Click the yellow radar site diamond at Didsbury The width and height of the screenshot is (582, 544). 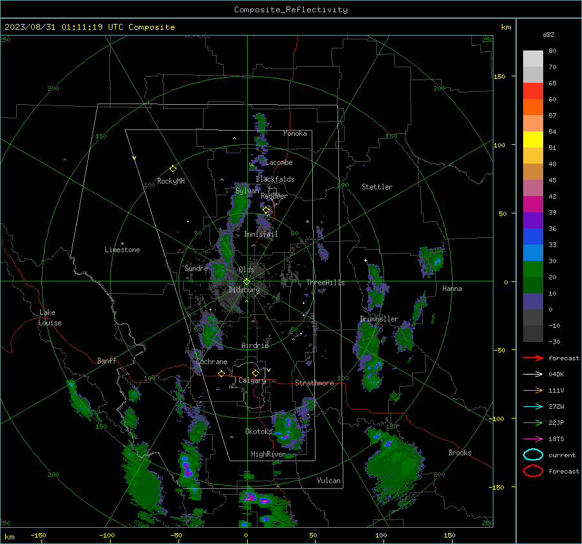click(x=246, y=282)
